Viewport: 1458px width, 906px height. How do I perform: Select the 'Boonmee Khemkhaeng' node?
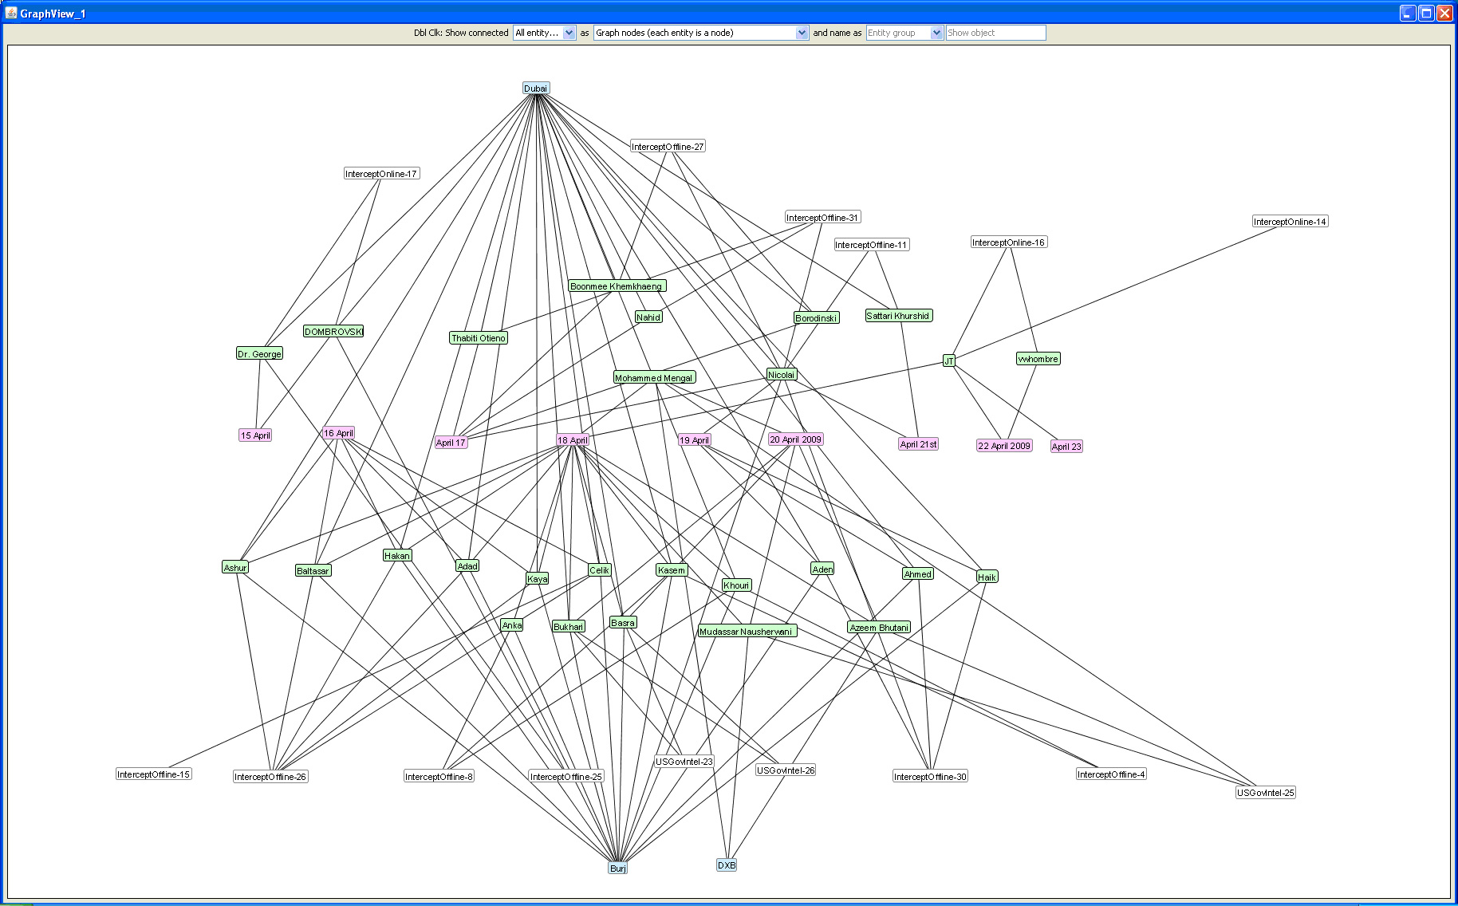[x=617, y=286]
